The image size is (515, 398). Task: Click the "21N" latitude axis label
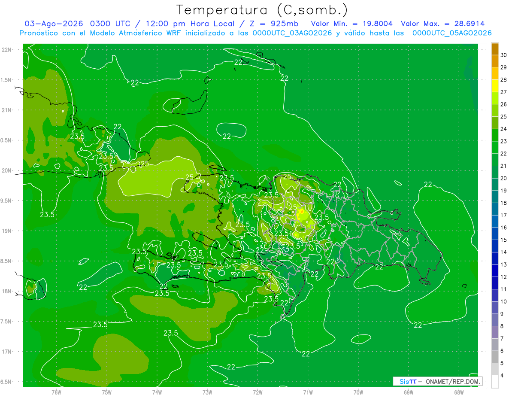pyautogui.click(x=7, y=110)
